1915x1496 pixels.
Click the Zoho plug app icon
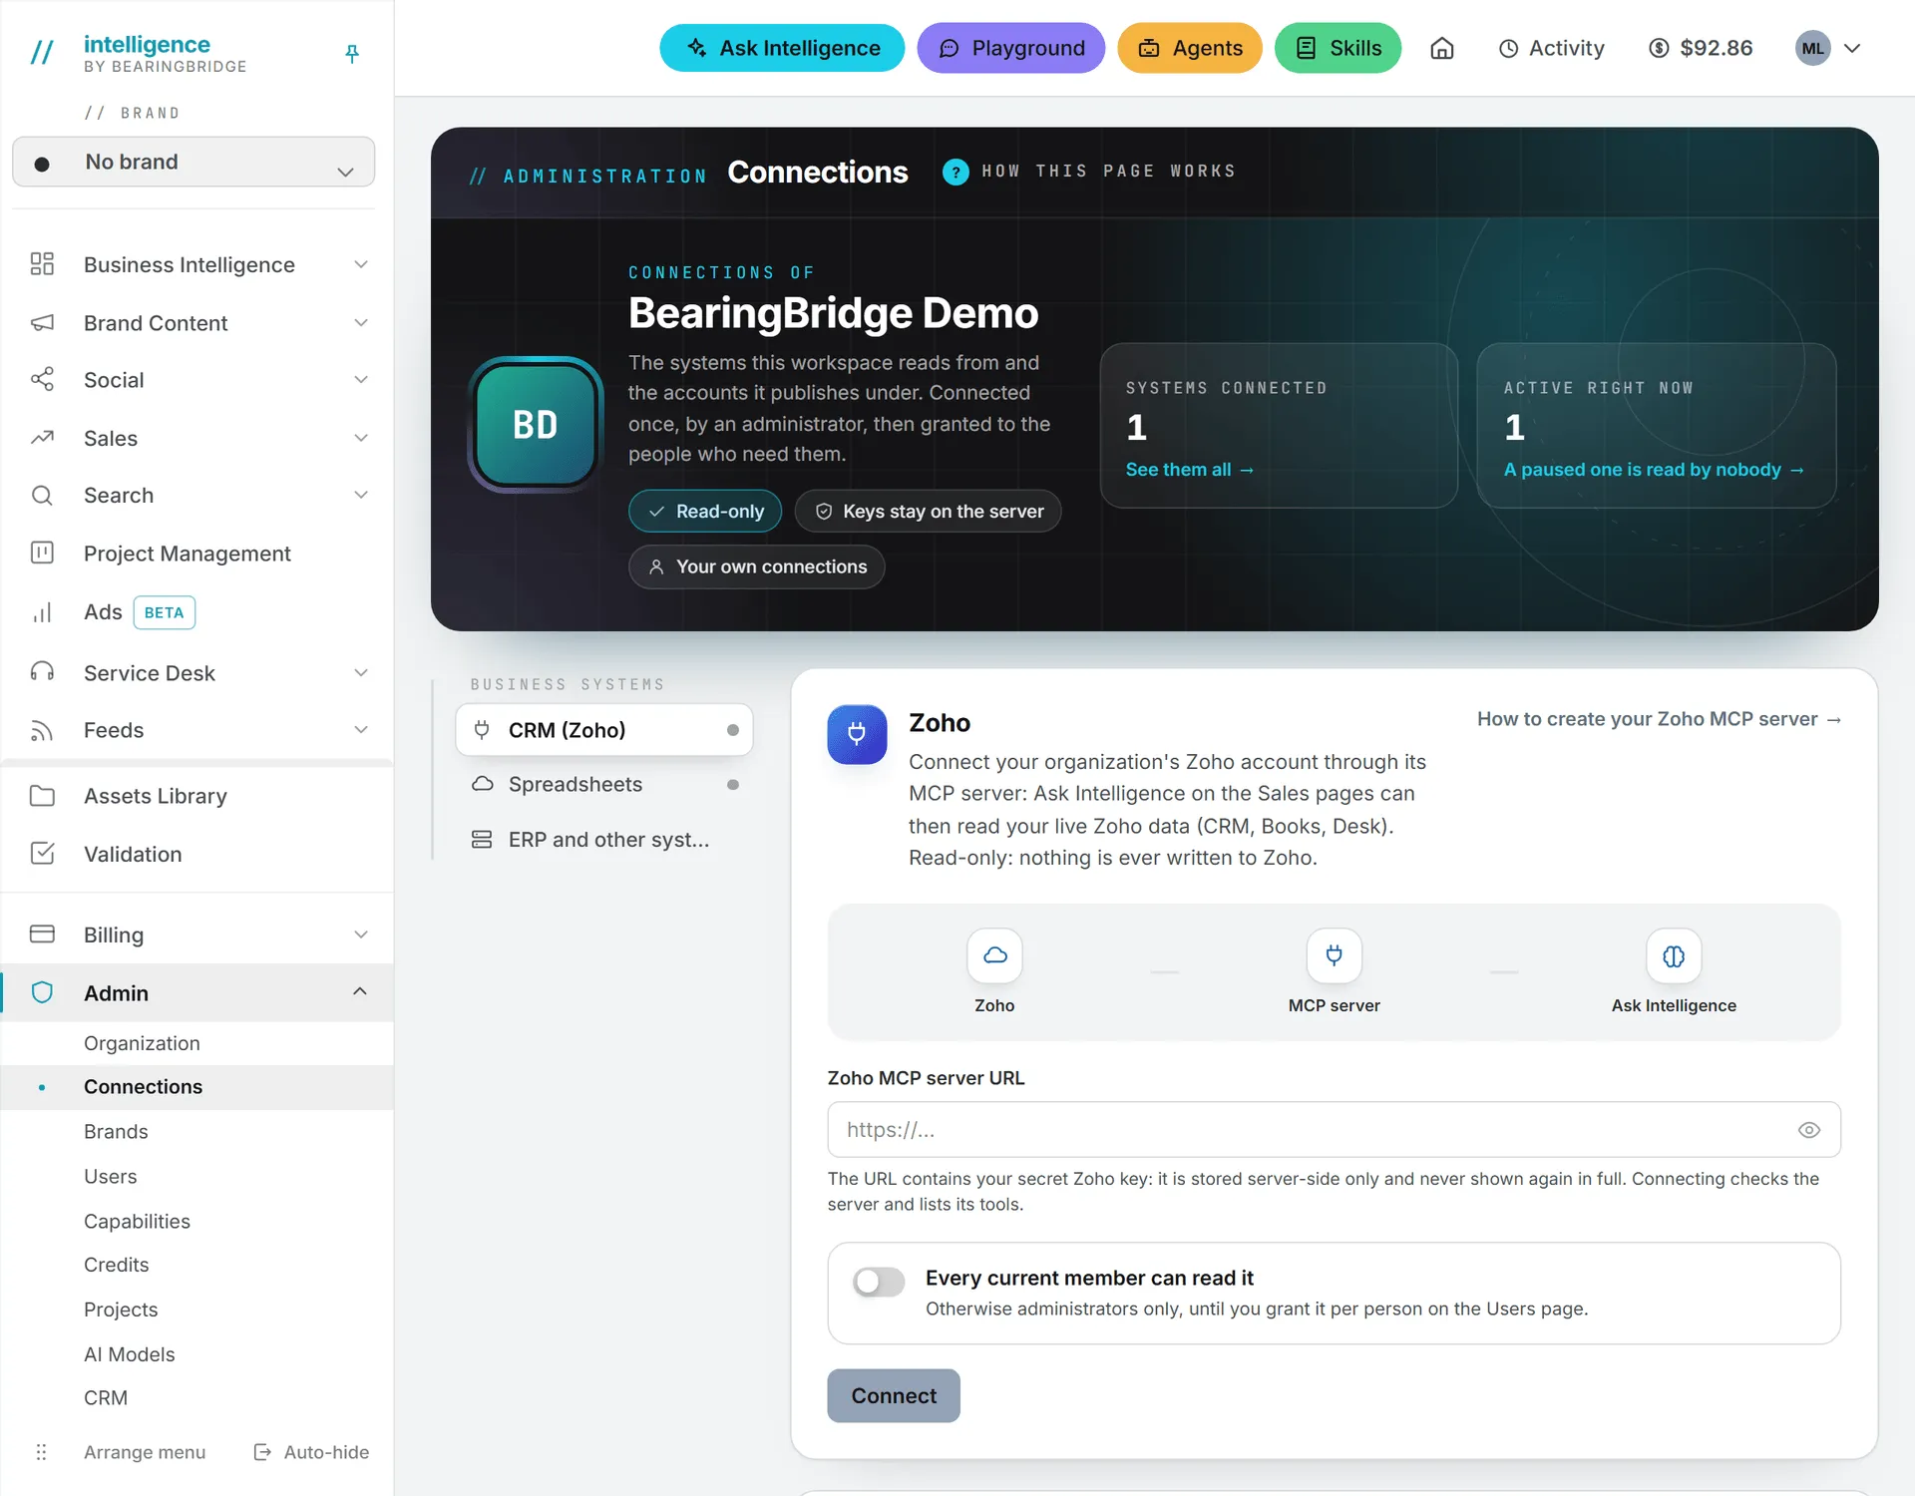[x=857, y=734]
